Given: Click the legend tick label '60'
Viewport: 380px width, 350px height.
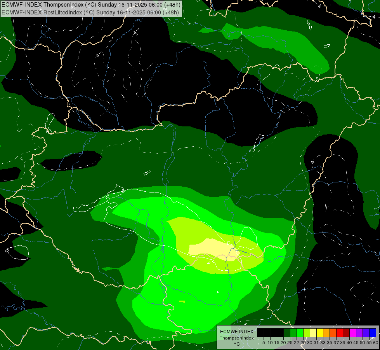Looking at the screenshot, I should pyautogui.click(x=376, y=343).
